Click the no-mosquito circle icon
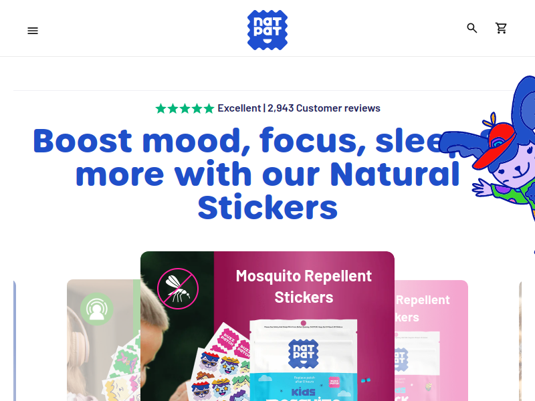The height and width of the screenshot is (401, 535). pyautogui.click(x=178, y=289)
